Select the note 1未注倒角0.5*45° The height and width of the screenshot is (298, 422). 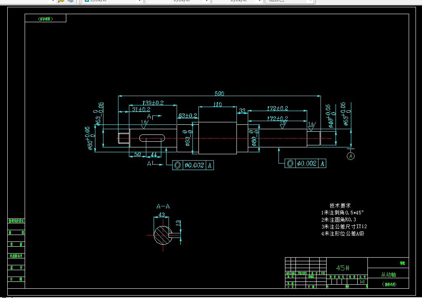pyautogui.click(x=342, y=212)
